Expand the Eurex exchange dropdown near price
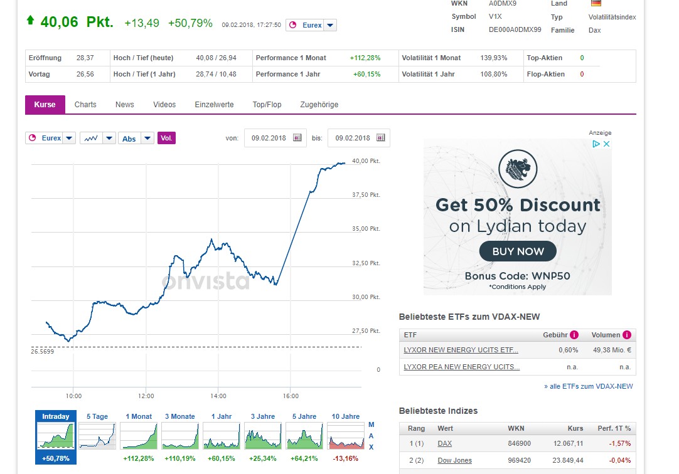 point(331,25)
